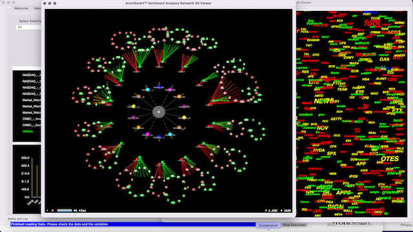
Task: Click the triangle icon next to 115K
Action: tap(281, 211)
